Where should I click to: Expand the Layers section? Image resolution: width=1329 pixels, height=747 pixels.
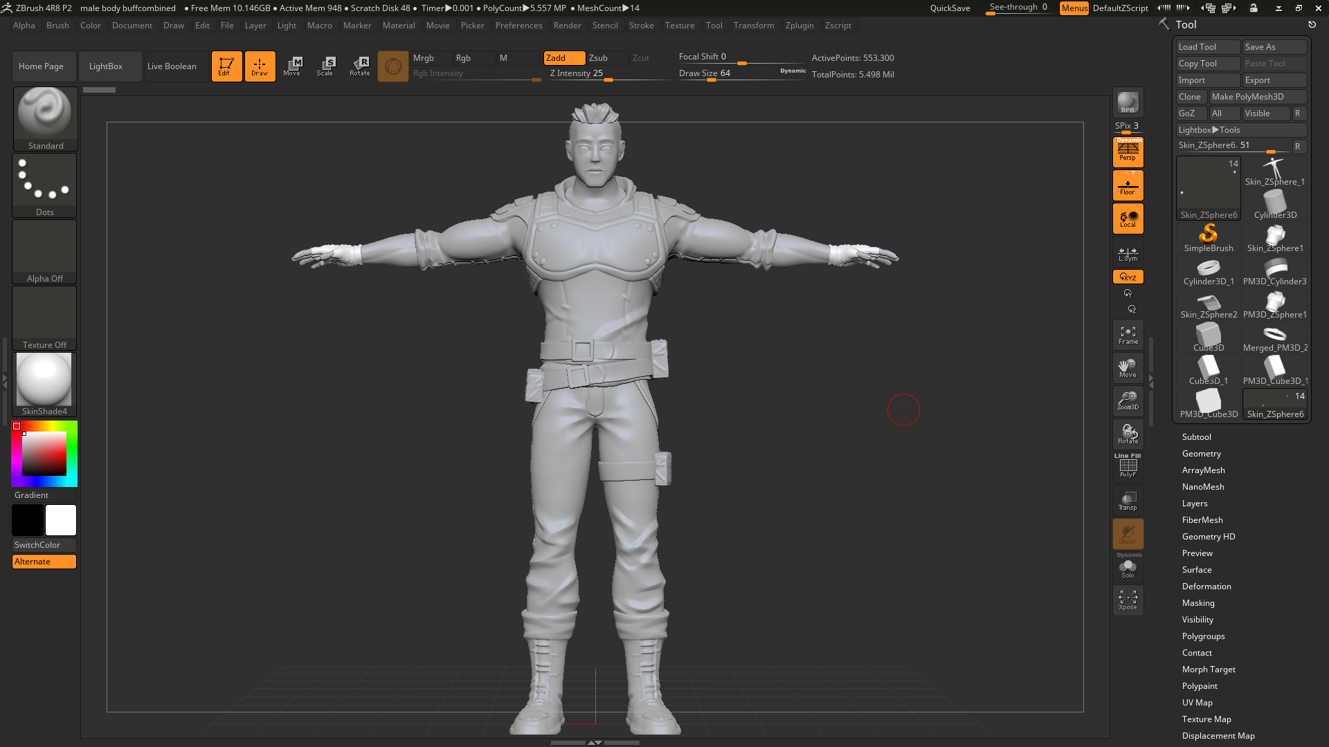click(1195, 504)
